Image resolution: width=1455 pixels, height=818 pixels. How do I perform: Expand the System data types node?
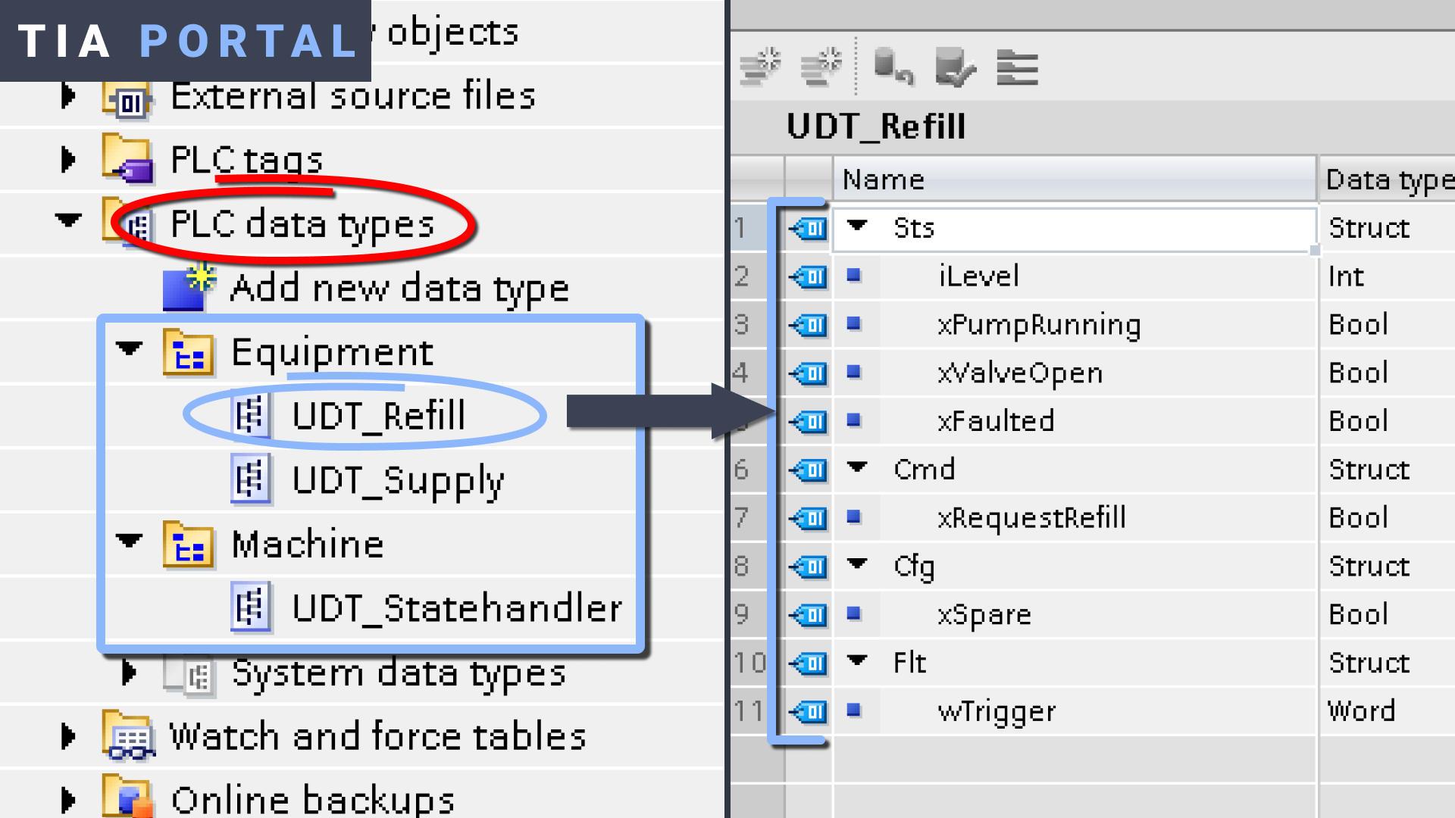pyautogui.click(x=129, y=673)
